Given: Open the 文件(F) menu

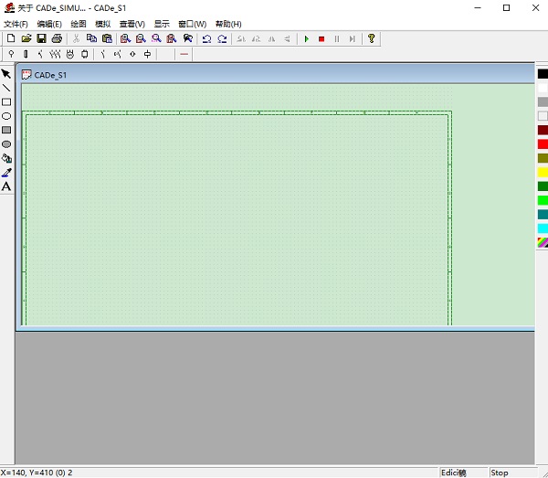Looking at the screenshot, I should coord(16,24).
